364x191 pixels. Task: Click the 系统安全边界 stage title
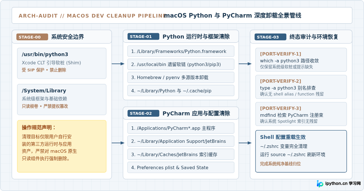coord(67,37)
